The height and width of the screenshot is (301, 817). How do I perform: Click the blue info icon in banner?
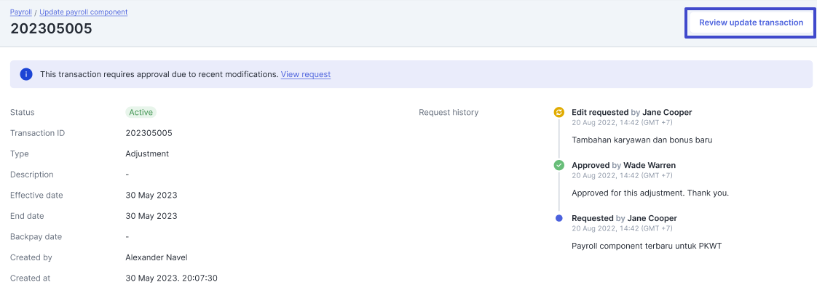[x=26, y=74]
